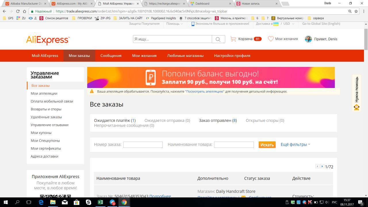This screenshot has width=368, height=207.
Task: Click the zoom magnifier icon in the address bar
Action: pyautogui.click(x=350, y=11)
